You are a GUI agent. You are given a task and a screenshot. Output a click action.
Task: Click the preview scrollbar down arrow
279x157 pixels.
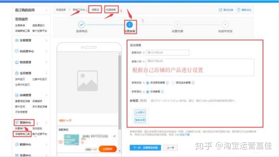point(119,151)
